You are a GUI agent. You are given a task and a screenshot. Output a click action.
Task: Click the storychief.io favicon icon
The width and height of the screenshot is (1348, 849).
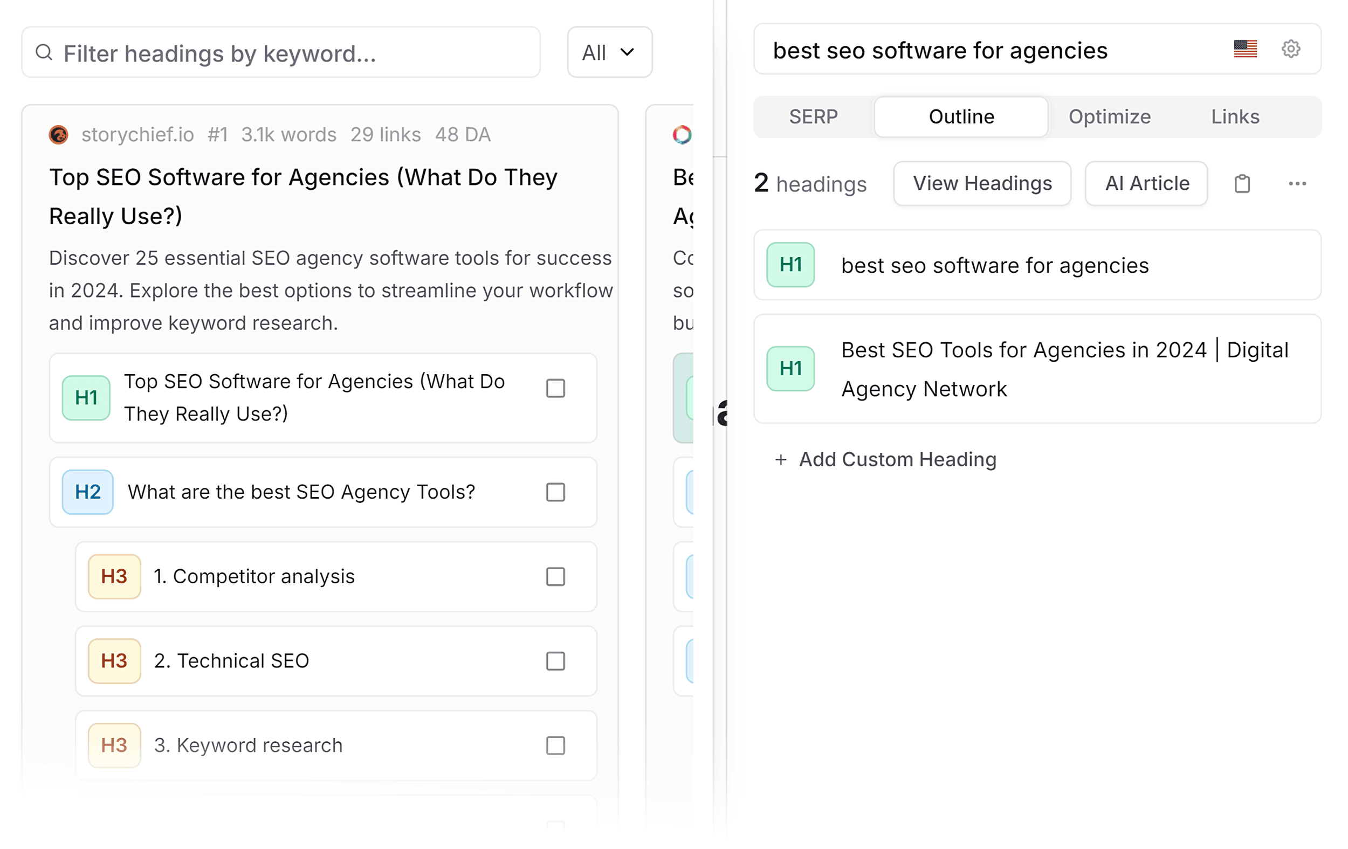coord(58,135)
